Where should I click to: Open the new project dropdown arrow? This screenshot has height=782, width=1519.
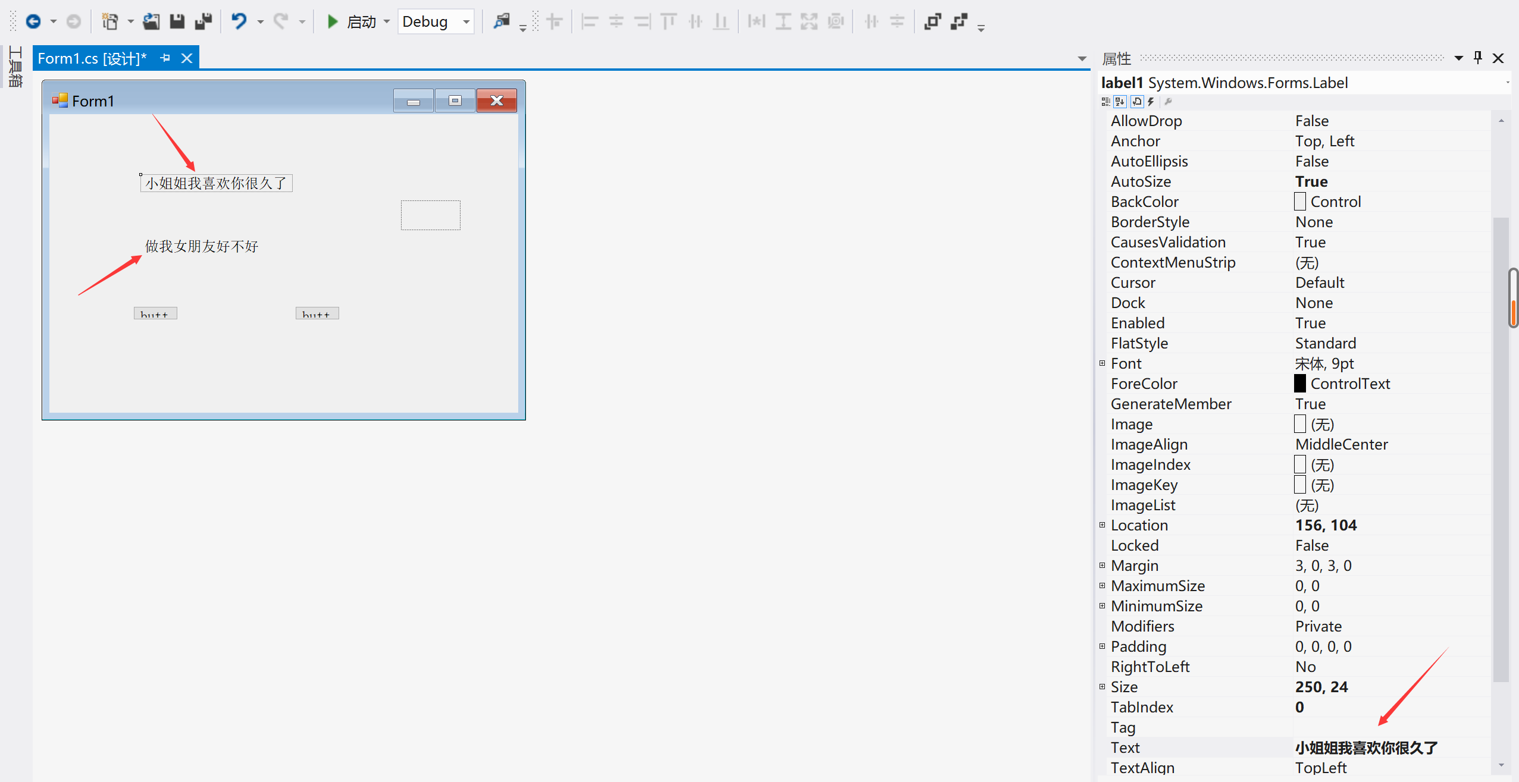(x=131, y=22)
